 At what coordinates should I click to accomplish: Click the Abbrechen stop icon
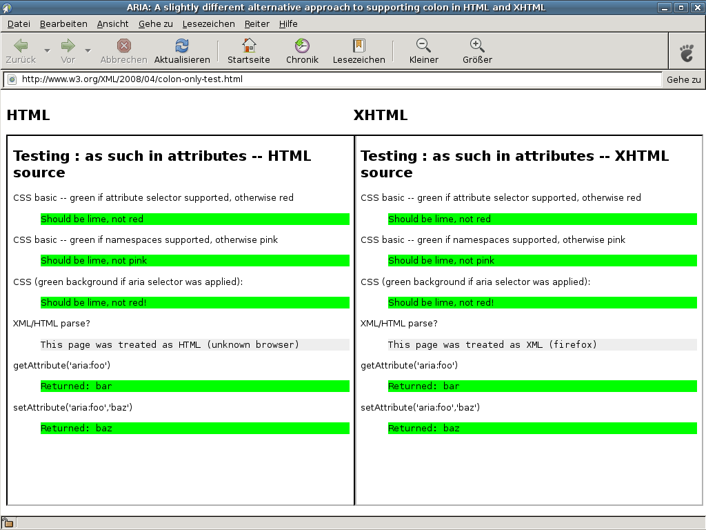[x=124, y=45]
